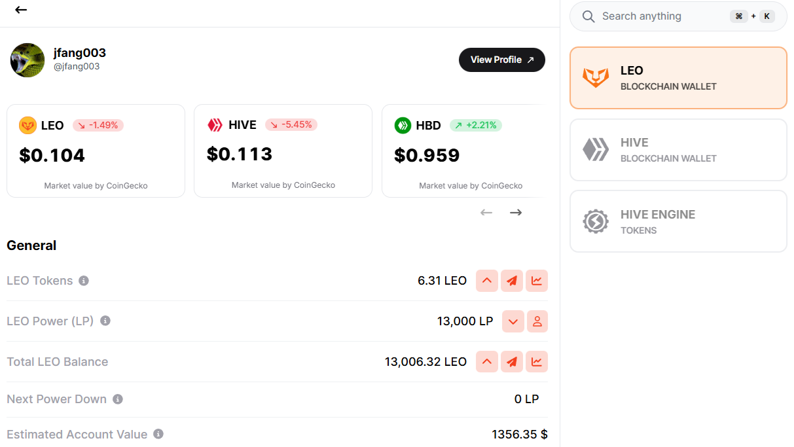Open the chart icon for Total LEO Balance
This screenshot has width=794, height=447.
[537, 361]
